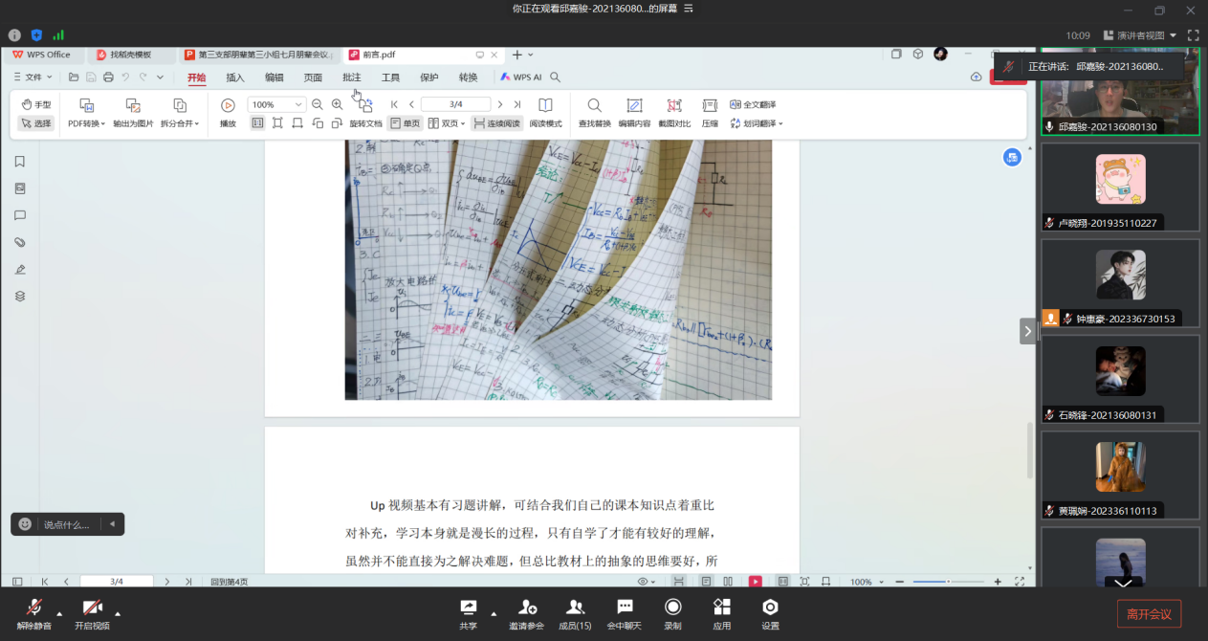The width and height of the screenshot is (1208, 641).
Task: Expand share options arrow beside 共享
Action: pos(494,613)
